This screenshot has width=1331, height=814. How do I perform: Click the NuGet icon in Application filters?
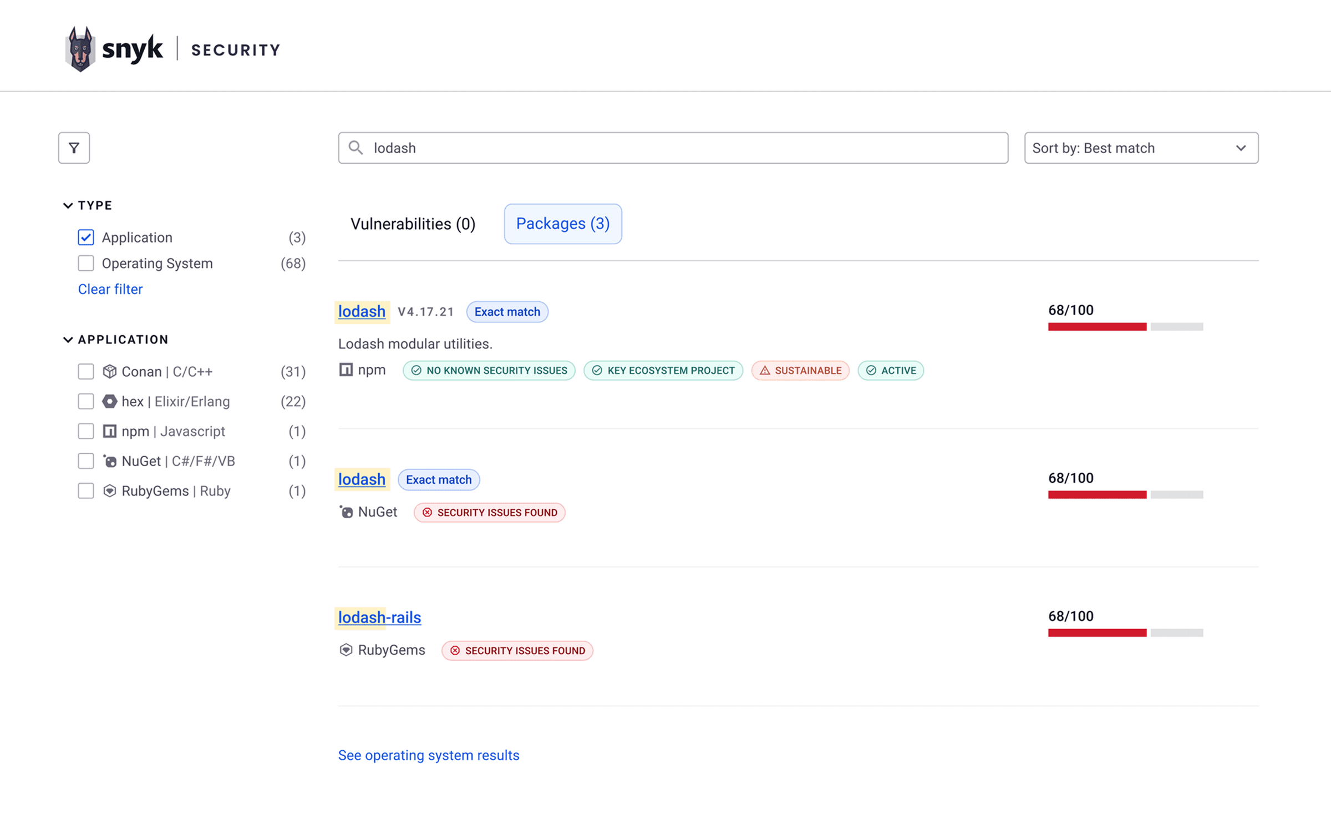click(110, 461)
